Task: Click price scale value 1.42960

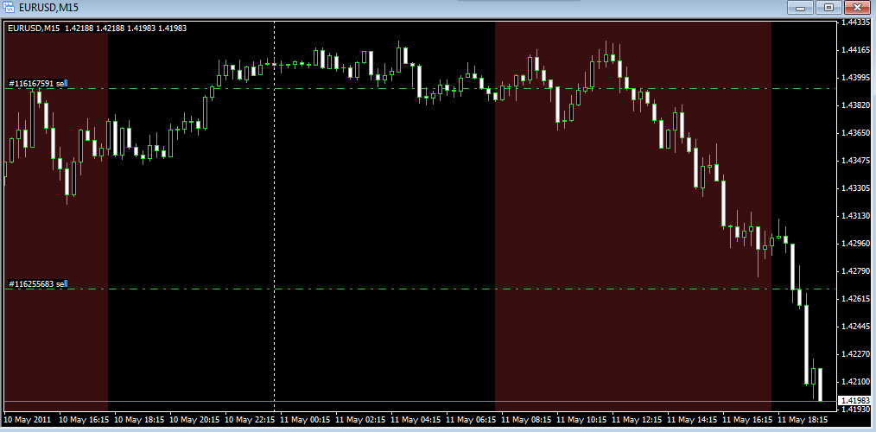Action: tap(854, 244)
